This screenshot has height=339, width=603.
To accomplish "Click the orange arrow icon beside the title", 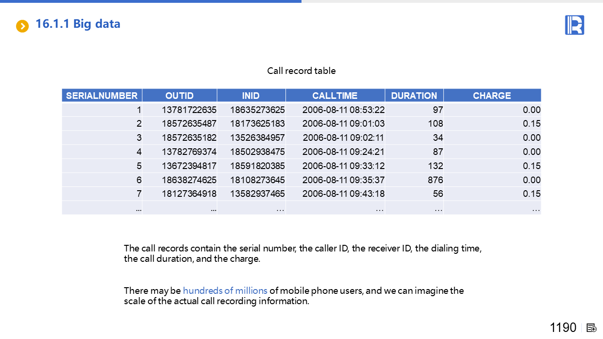I will tap(22, 26).
